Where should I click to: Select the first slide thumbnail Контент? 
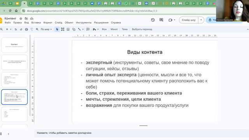point(14,45)
